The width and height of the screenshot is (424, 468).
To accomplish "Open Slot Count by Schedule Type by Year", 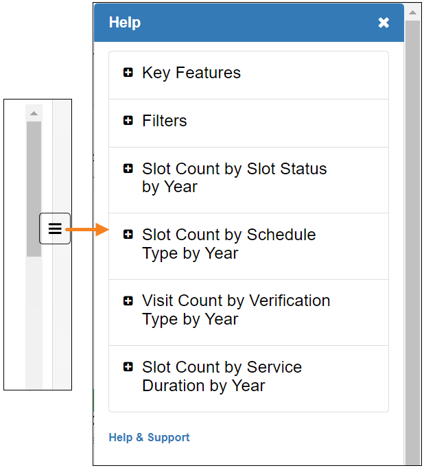I will point(228,244).
